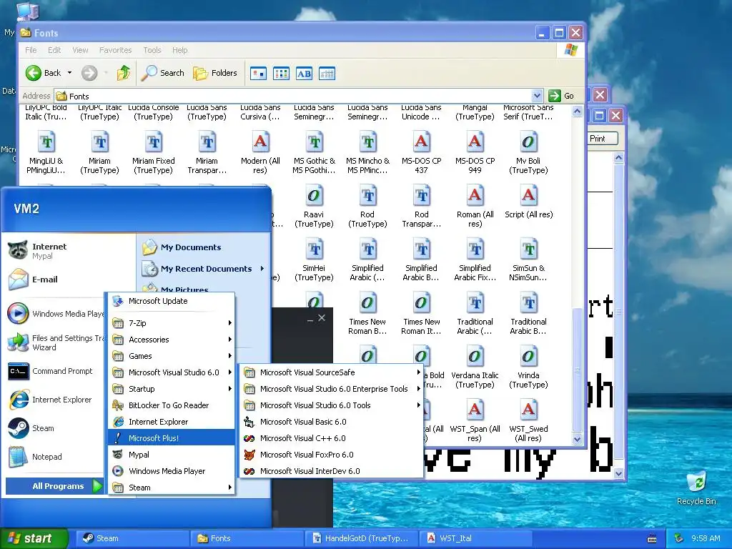The height and width of the screenshot is (549, 732).
Task: Click the start button
Action: pos(34,538)
